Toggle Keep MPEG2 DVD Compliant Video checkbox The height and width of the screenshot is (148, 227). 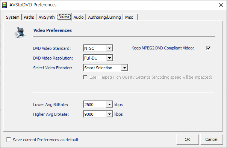tap(209, 48)
